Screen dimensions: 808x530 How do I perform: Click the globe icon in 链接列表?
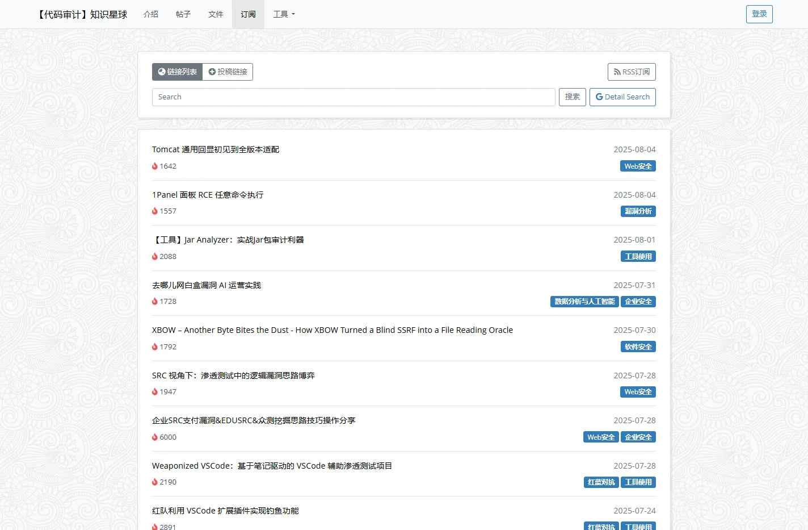162,72
